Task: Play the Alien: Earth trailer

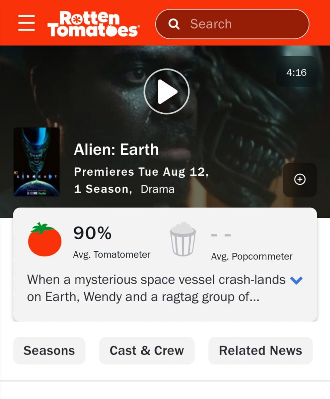Action: point(167,91)
